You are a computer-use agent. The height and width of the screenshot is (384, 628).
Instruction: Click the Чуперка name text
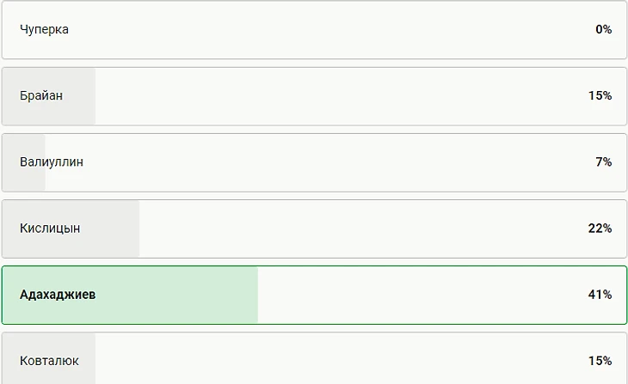tap(44, 29)
